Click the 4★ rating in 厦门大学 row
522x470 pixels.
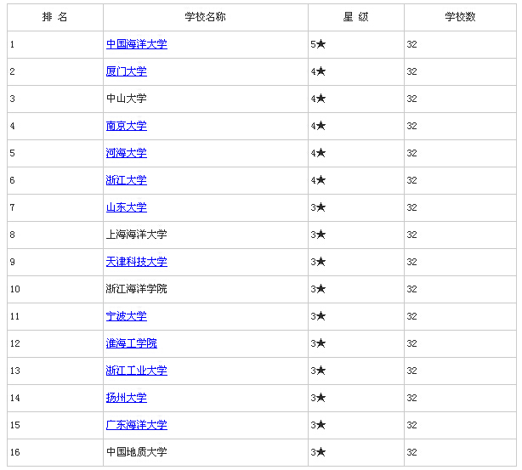tap(318, 71)
